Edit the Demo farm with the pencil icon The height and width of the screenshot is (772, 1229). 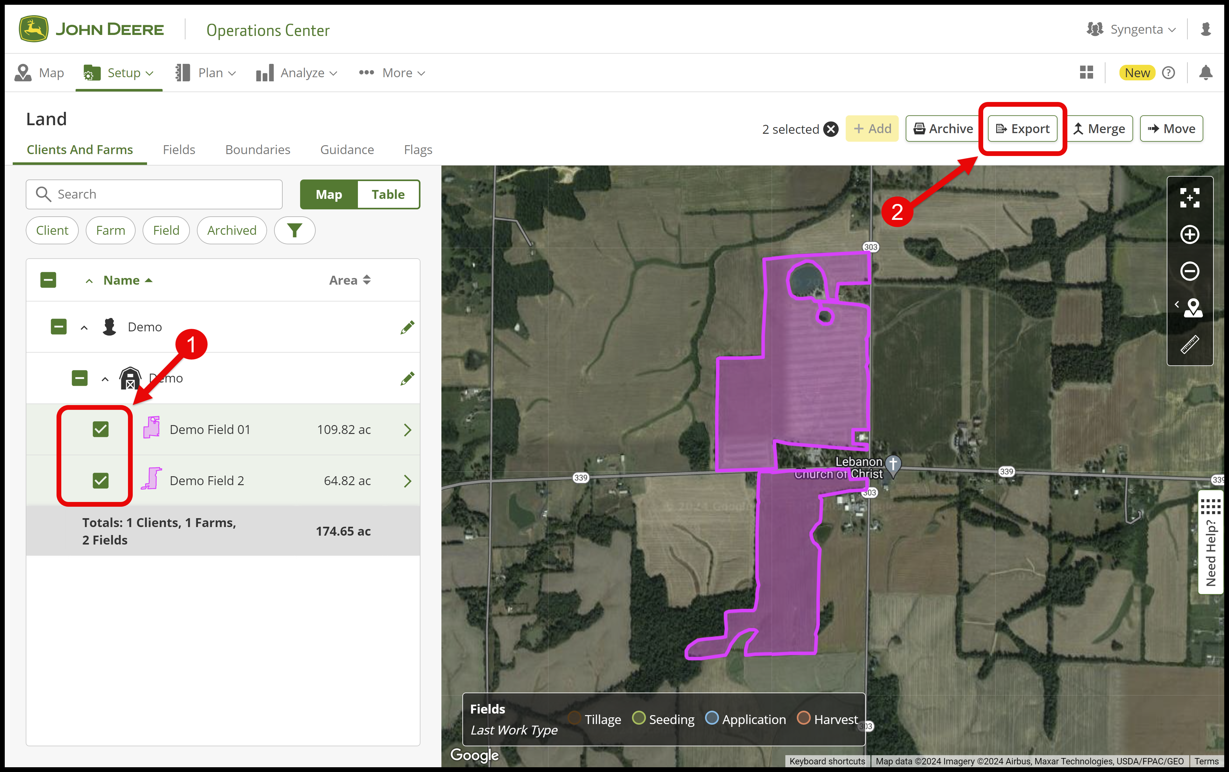click(x=407, y=378)
